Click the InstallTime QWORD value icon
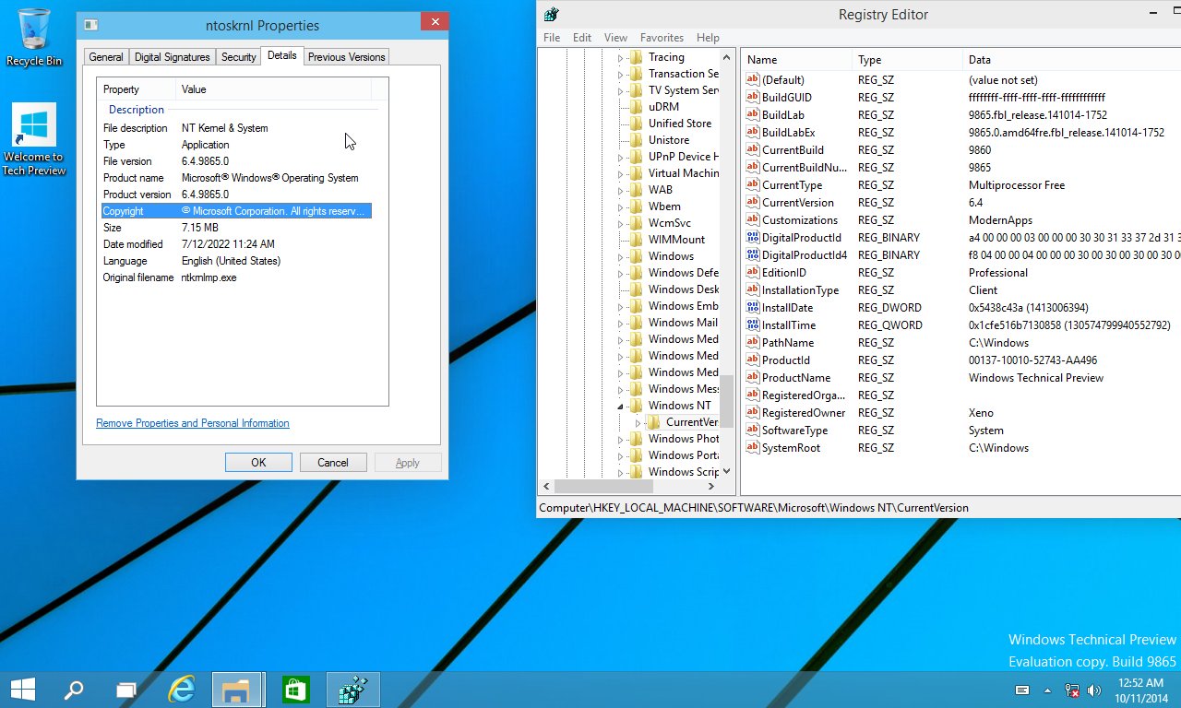Image resolution: width=1181 pixels, height=708 pixels. point(752,325)
